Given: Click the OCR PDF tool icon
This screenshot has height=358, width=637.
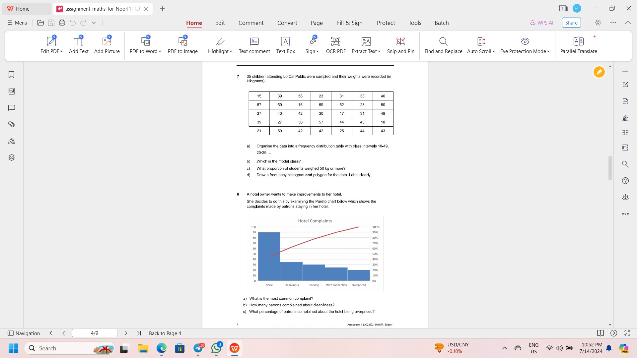Looking at the screenshot, I should tap(335, 41).
